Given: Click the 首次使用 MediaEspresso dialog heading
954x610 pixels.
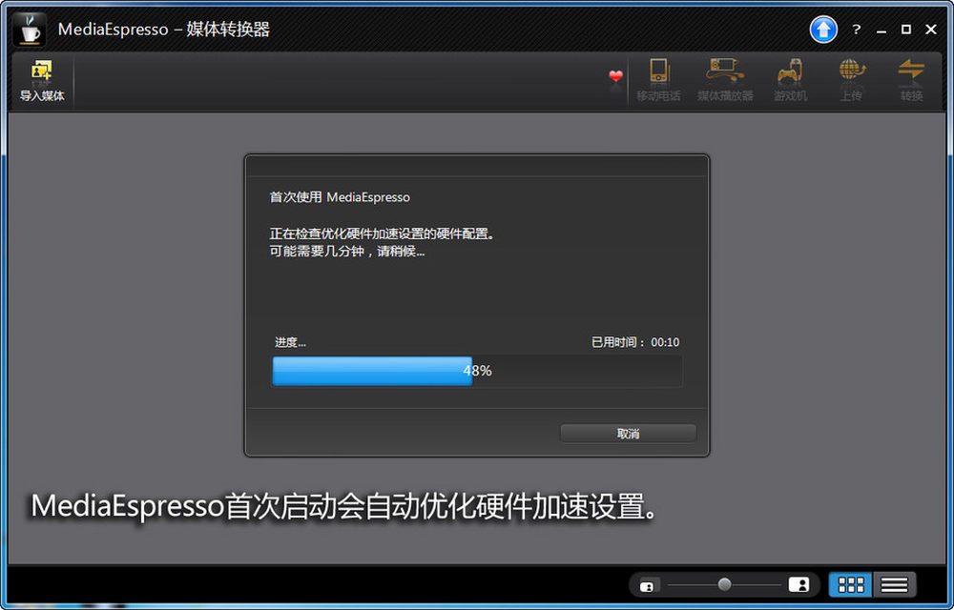Looking at the screenshot, I should tap(340, 197).
